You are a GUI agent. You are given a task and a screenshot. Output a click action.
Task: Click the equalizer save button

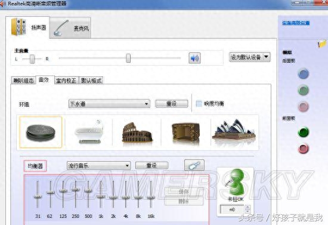[184, 192]
